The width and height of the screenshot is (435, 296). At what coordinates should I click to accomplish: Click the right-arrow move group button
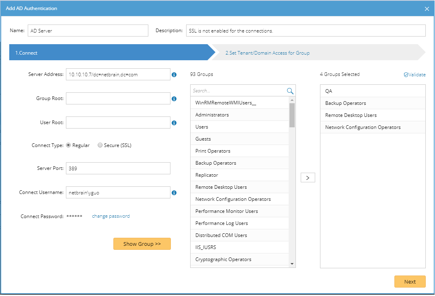tap(308, 178)
